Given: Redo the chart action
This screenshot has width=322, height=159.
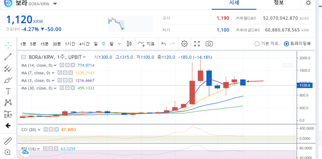Looking at the screenshot, I should coord(173,44).
